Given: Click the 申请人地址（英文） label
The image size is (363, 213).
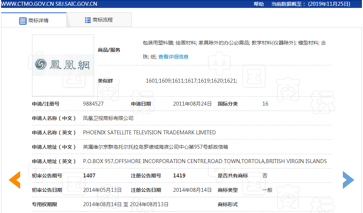Looking at the screenshot, I should [54, 161].
